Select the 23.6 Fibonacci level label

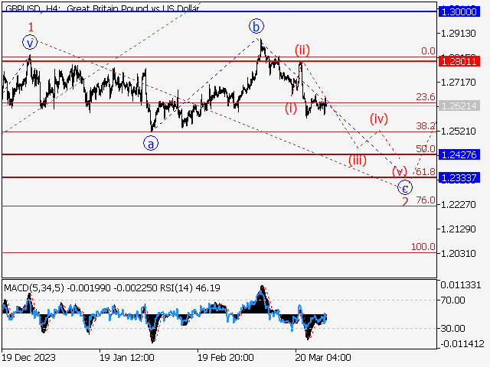426,97
